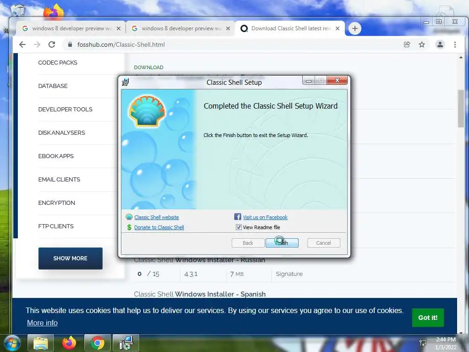Open Chrome from the taskbar
The height and width of the screenshot is (352, 469).
coord(98,343)
